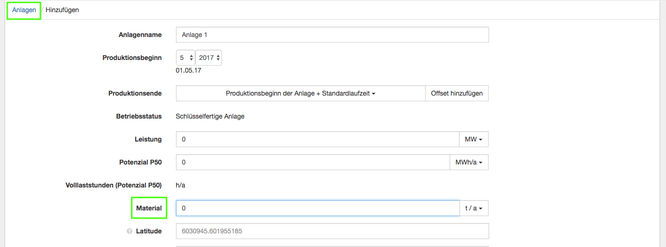Select the Potenzial P50 input field
The width and height of the screenshot is (666, 247).
[x=313, y=162]
